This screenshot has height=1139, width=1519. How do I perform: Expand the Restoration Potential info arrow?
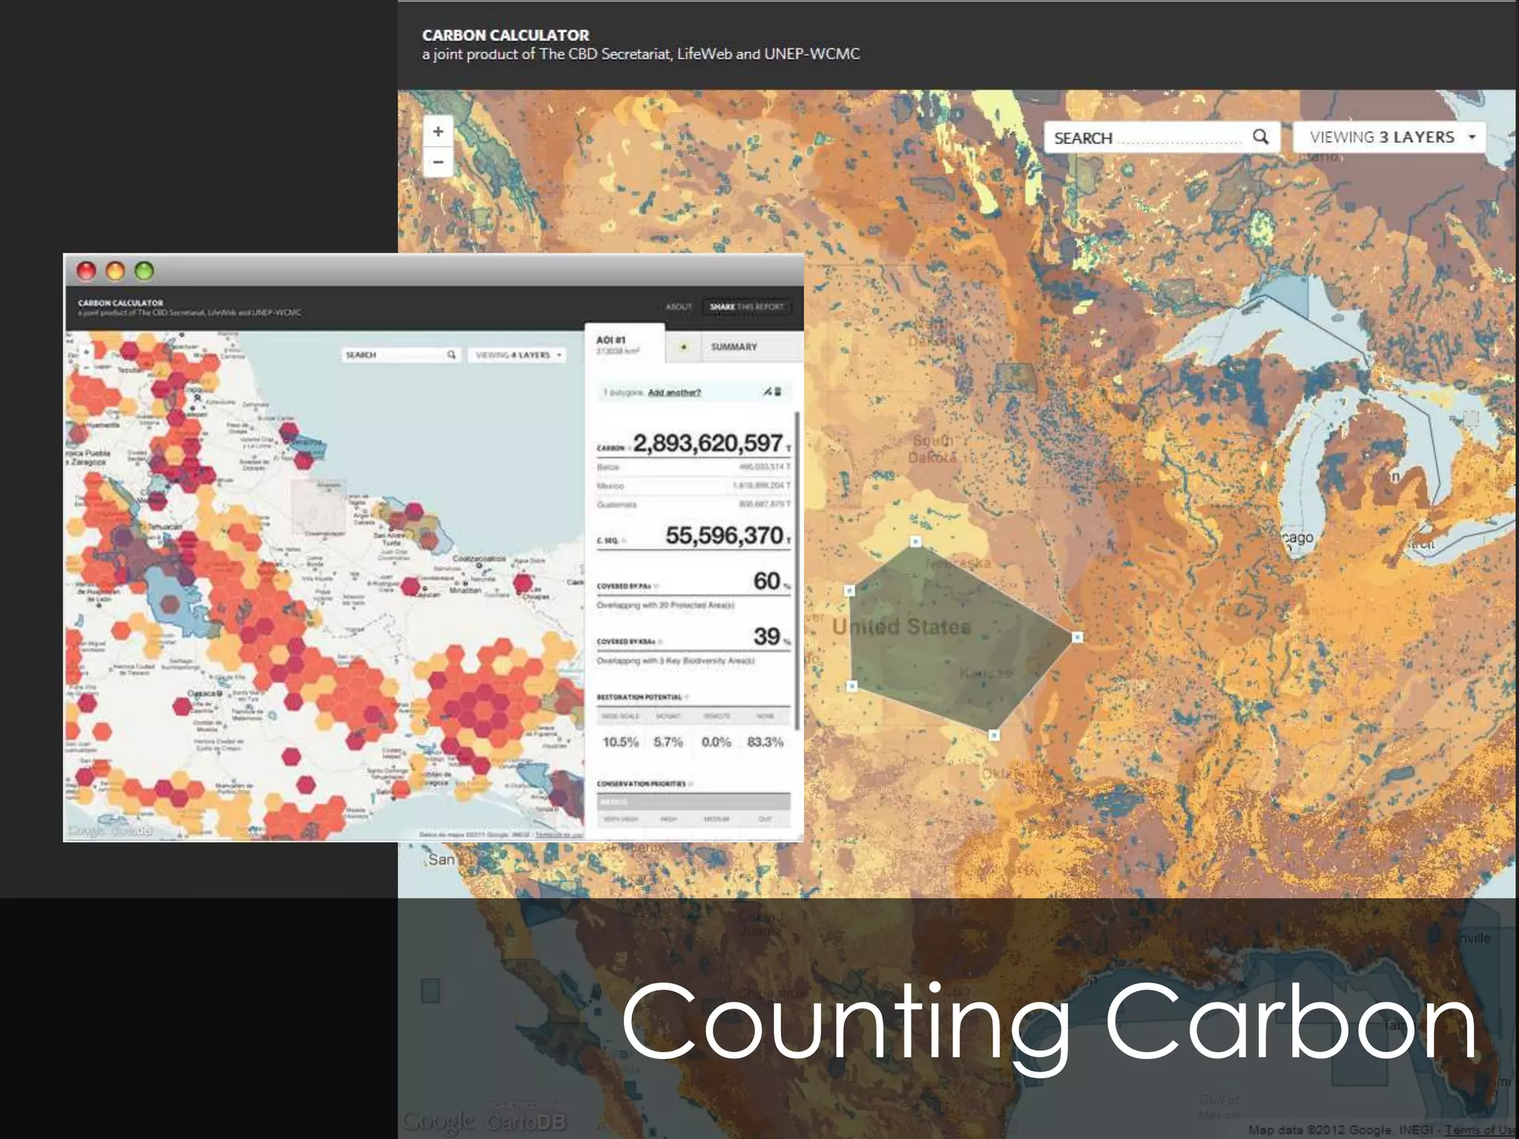click(x=688, y=697)
